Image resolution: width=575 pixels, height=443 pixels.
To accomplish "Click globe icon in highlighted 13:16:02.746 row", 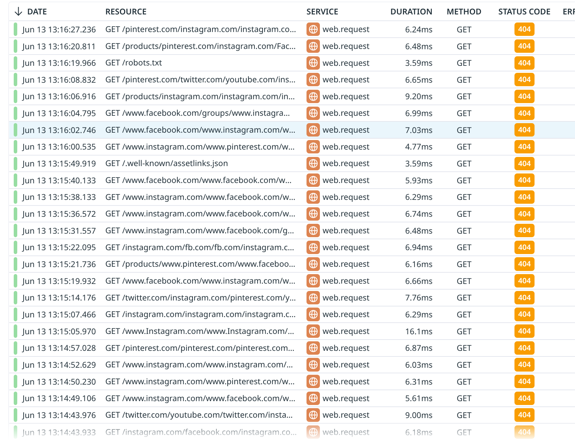I will 313,130.
